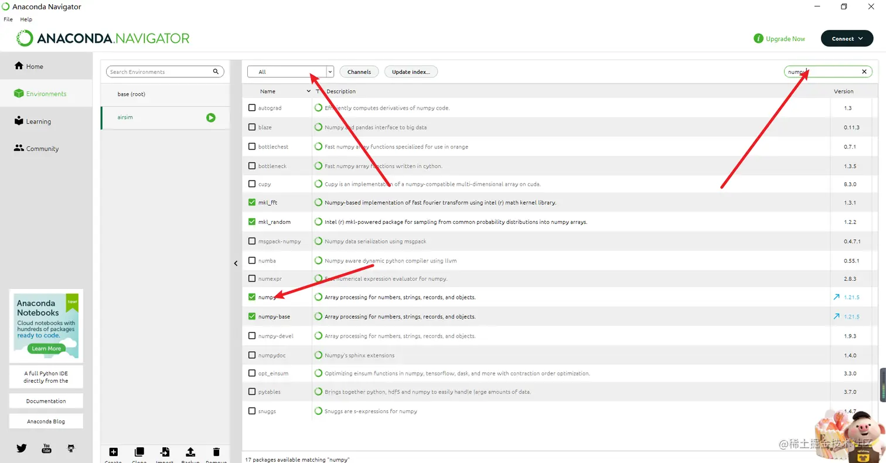The width and height of the screenshot is (886, 463).
Task: Click the Description column header
Action: pyautogui.click(x=341, y=91)
